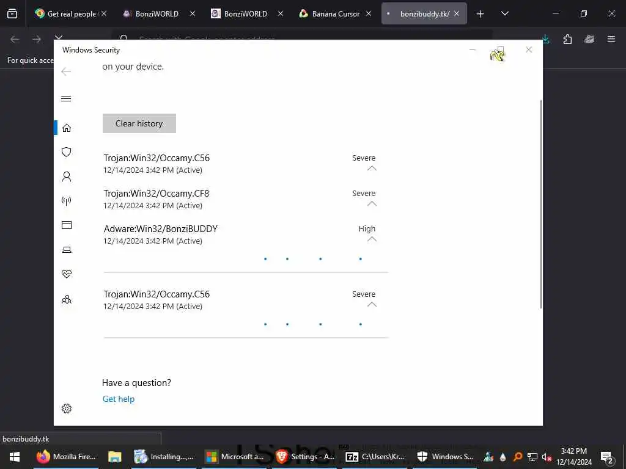Collapse first Trojan:Win32/Occamy.C56 entry

[372, 169]
